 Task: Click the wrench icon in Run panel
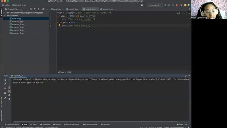[5, 84]
